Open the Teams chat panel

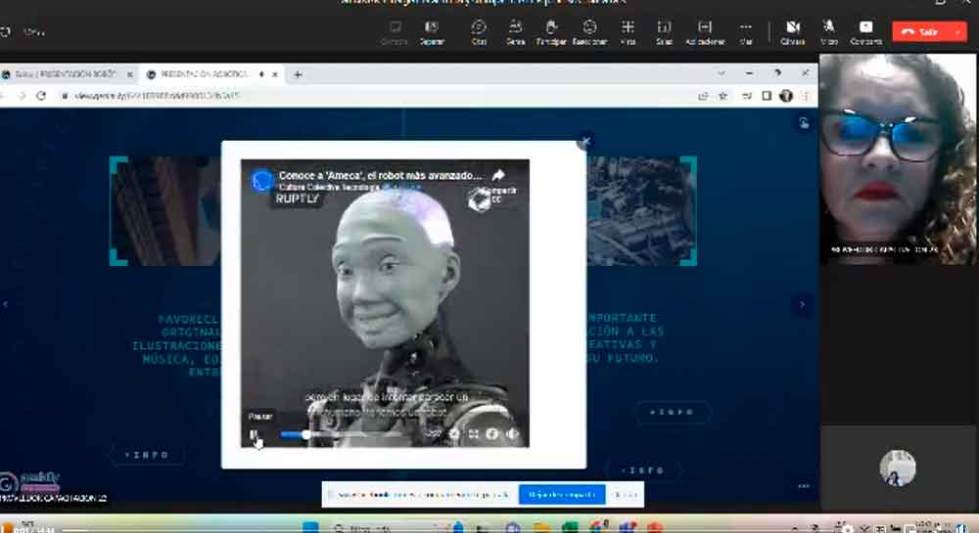coord(479,30)
